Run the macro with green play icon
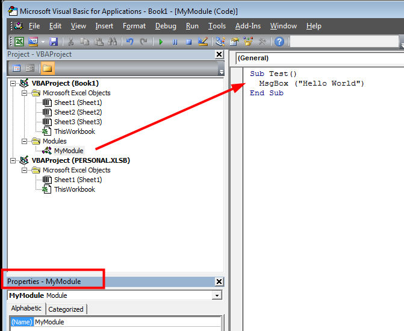The width and height of the screenshot is (404, 331). (x=161, y=42)
